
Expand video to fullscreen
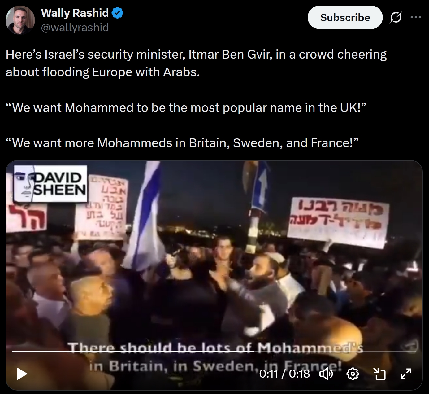coord(406,374)
